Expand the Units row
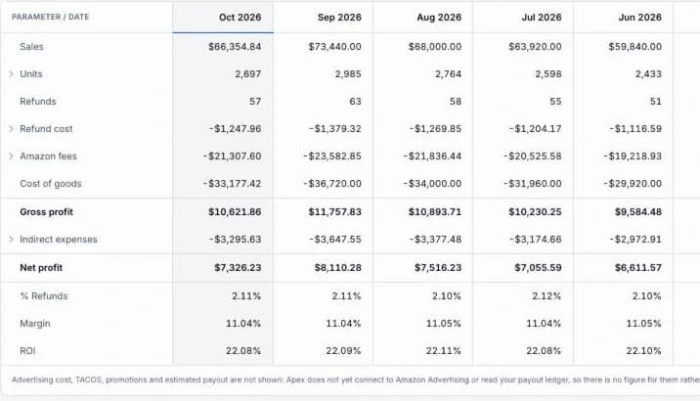The width and height of the screenshot is (700, 401). click(x=11, y=74)
